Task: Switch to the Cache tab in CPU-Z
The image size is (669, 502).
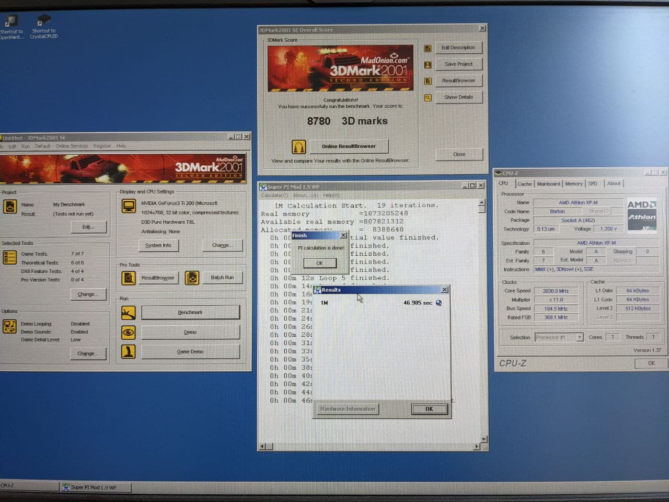Action: [525, 184]
